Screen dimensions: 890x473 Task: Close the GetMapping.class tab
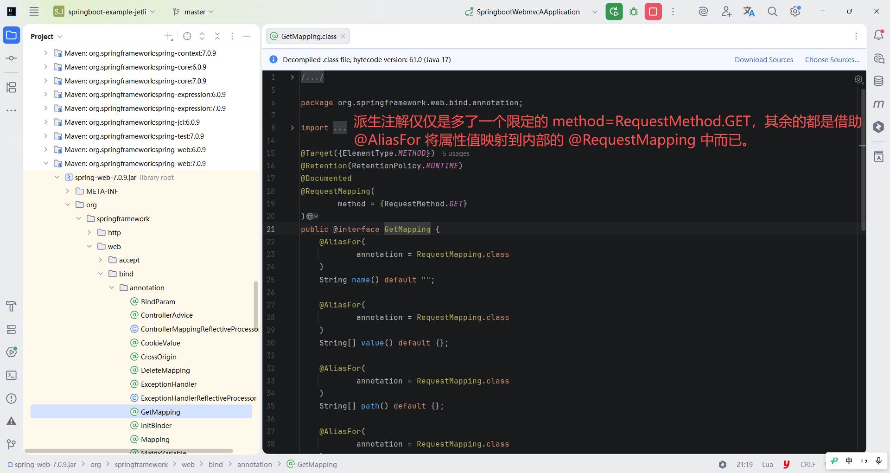[x=343, y=36]
